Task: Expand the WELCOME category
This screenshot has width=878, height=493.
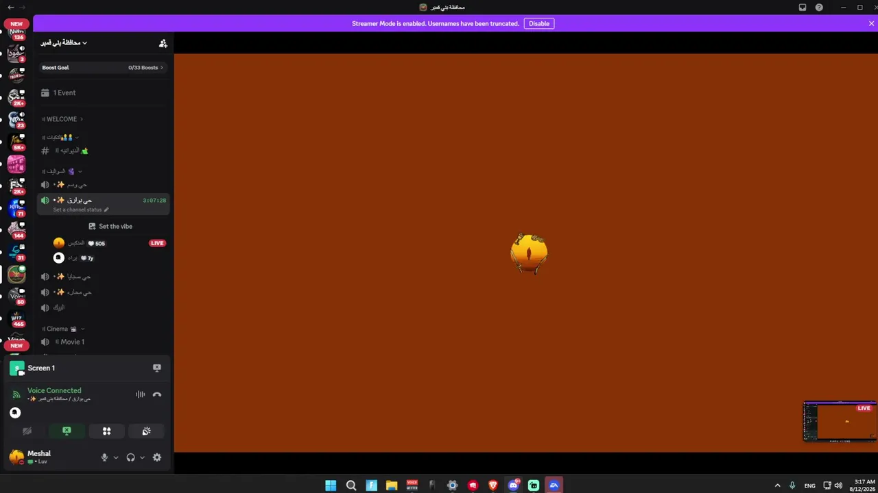Action: click(x=62, y=119)
